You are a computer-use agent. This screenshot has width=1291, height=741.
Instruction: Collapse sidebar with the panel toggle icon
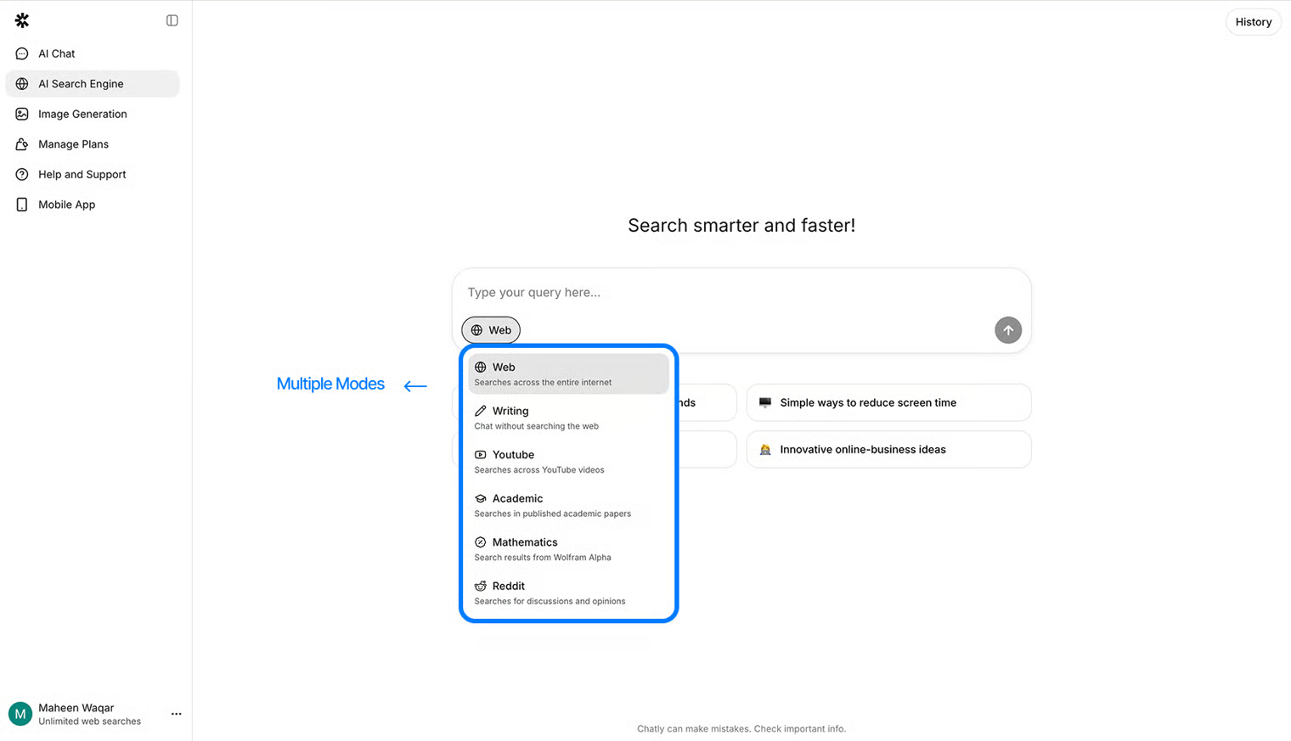coord(172,20)
